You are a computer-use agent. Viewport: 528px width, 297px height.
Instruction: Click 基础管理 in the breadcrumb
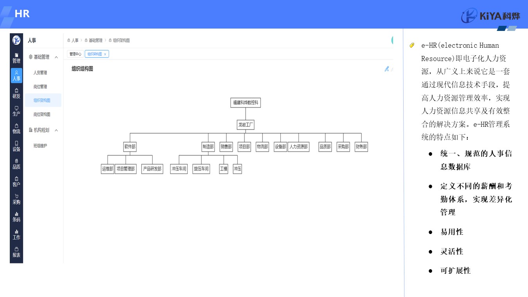95,40
